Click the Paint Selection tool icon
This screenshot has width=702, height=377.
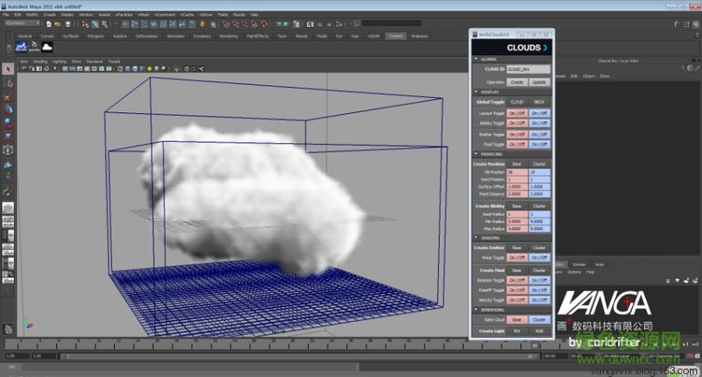7,95
